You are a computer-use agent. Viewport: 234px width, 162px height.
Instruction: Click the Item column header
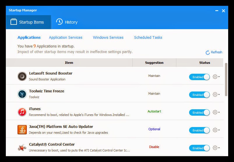point(69,63)
